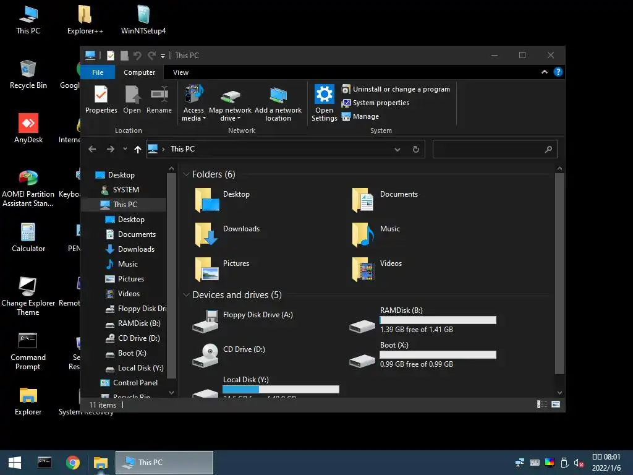Viewport: 633px width, 475px height.
Task: Open WinNTSetup4 desktop shortcut
Action: pos(143,19)
